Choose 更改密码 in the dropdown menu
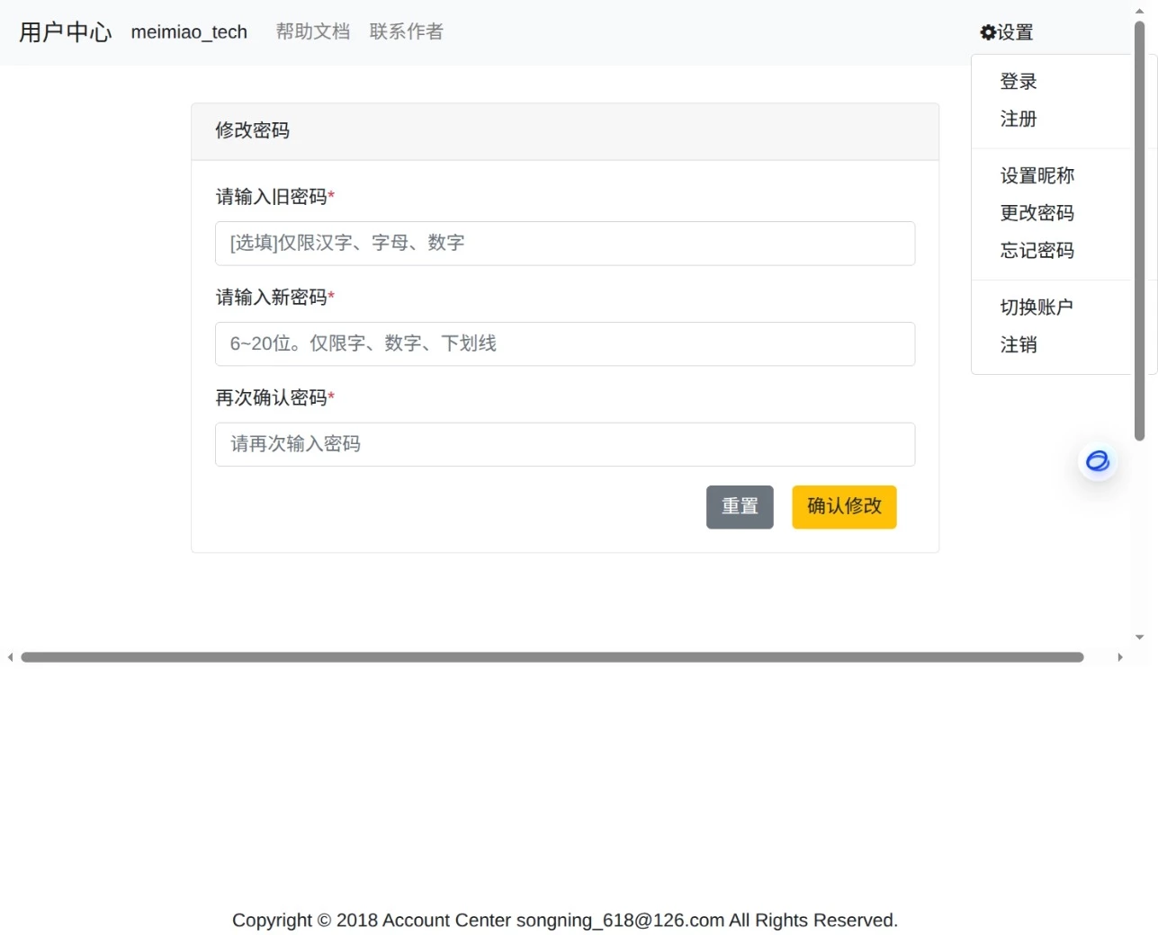 point(1037,213)
